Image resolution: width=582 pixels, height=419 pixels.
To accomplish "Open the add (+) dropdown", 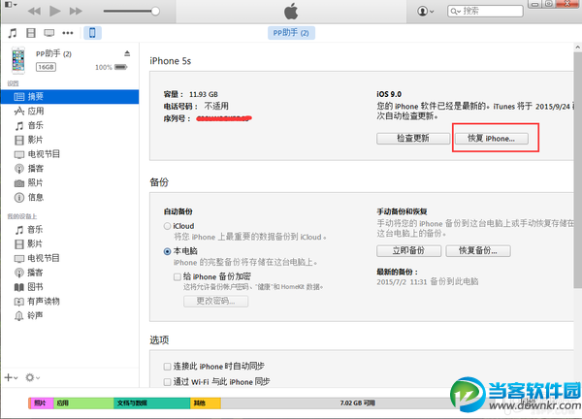I will click(x=11, y=378).
